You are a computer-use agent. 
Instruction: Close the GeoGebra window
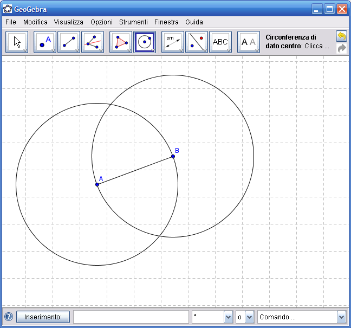coord(342,9)
